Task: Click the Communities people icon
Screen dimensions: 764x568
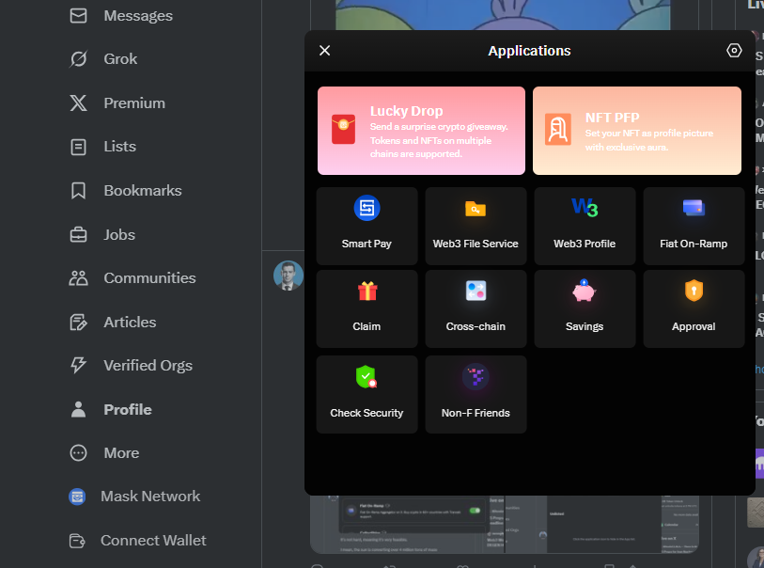Action: point(78,278)
